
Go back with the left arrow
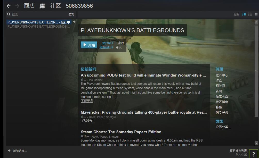coord(9,6)
